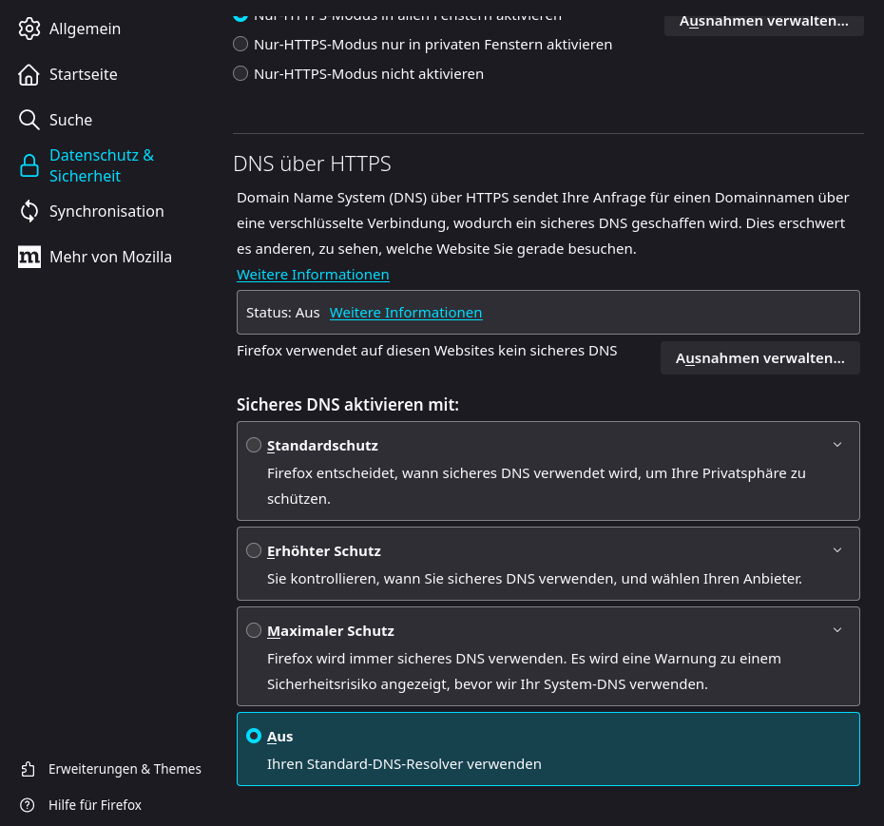Open Mehr von Mozilla via the m icon
This screenshot has height=826, width=884.
29,257
